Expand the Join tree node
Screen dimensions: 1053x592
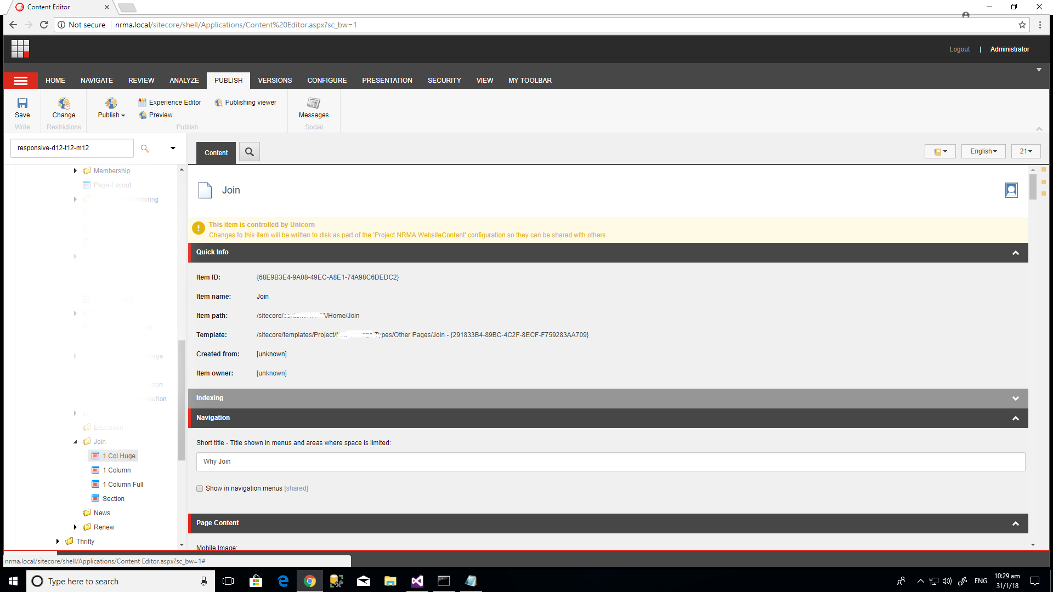[x=75, y=442]
